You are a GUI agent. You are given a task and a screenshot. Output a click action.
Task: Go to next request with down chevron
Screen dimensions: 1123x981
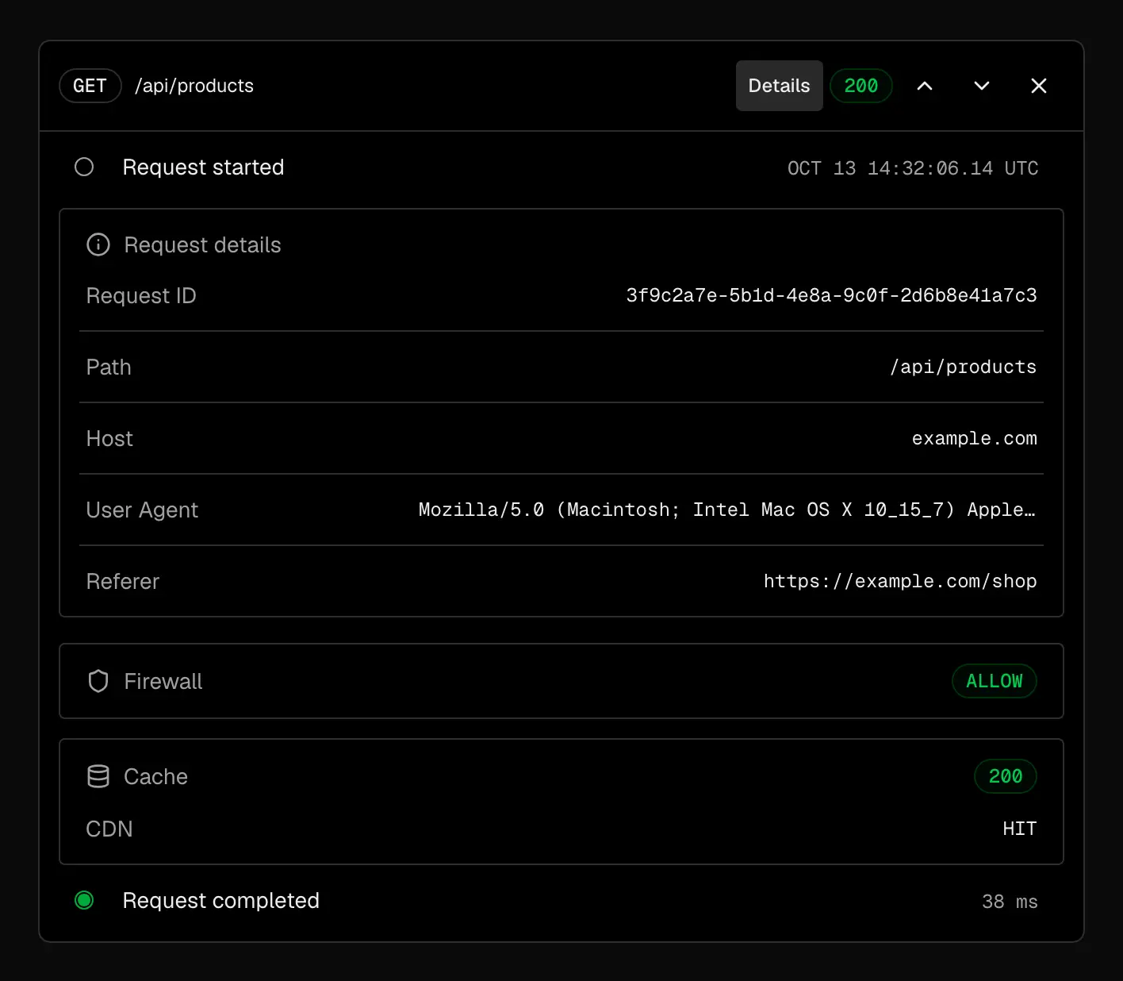[x=982, y=86]
